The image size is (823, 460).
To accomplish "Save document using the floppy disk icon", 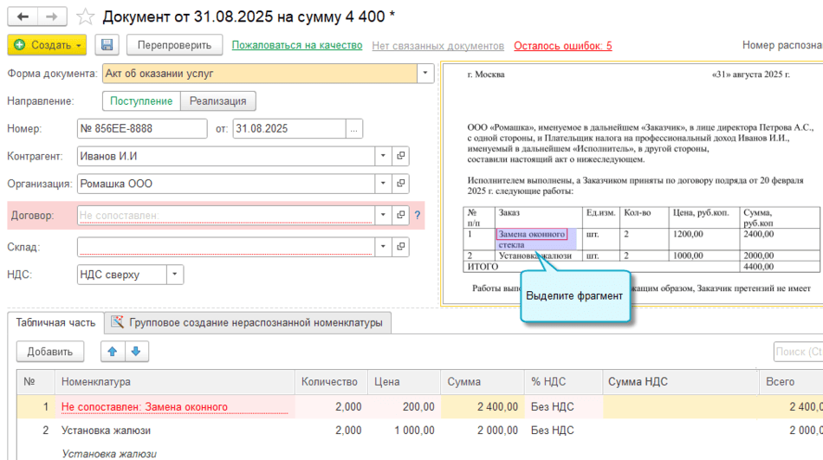I will point(107,45).
